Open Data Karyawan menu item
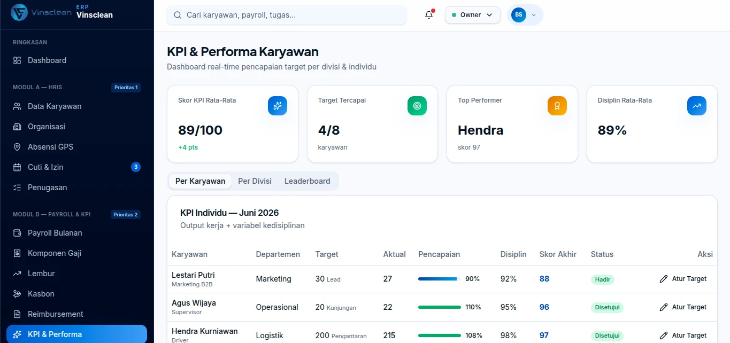Image resolution: width=730 pixels, height=343 pixels. 77,106
